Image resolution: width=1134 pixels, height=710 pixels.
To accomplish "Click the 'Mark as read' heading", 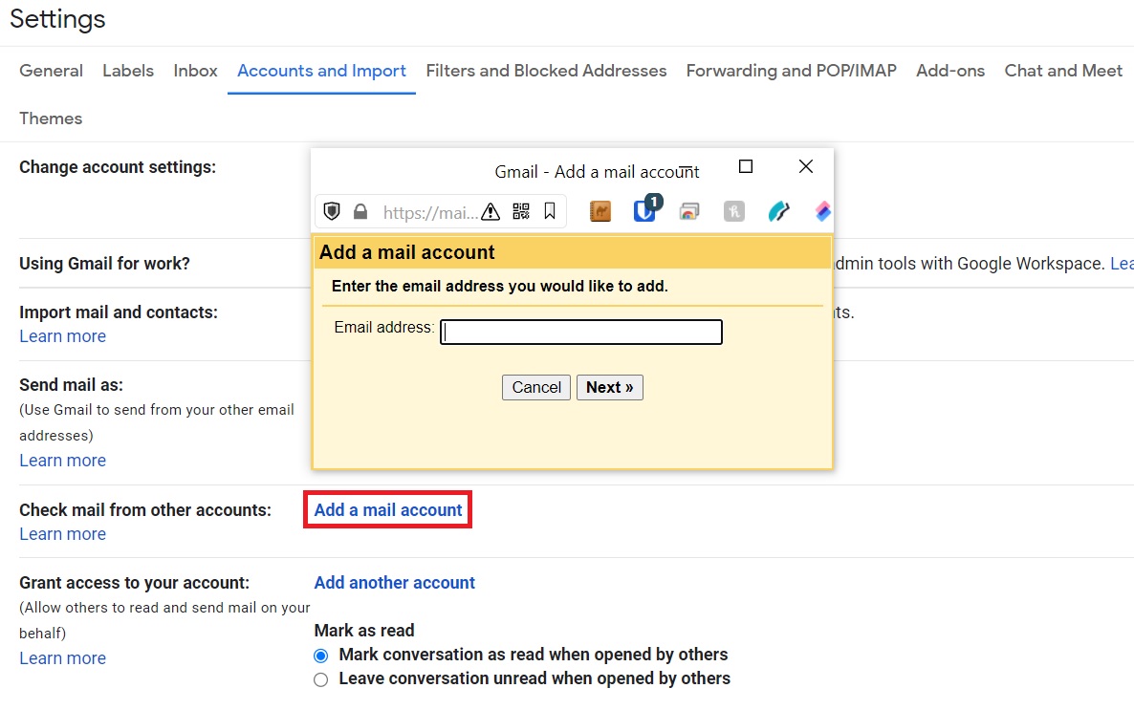I will click(364, 631).
